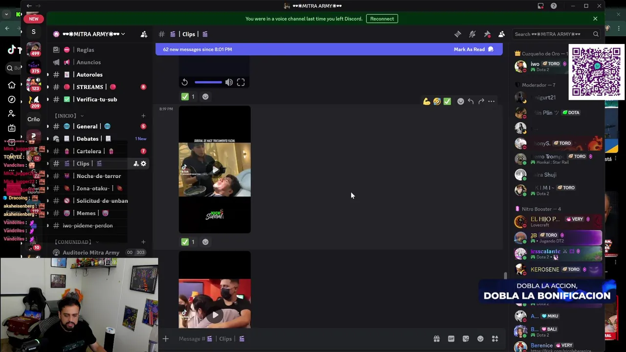626x352 pixels.
Task: Open add reaction picker in message toolbar
Action: point(460,101)
